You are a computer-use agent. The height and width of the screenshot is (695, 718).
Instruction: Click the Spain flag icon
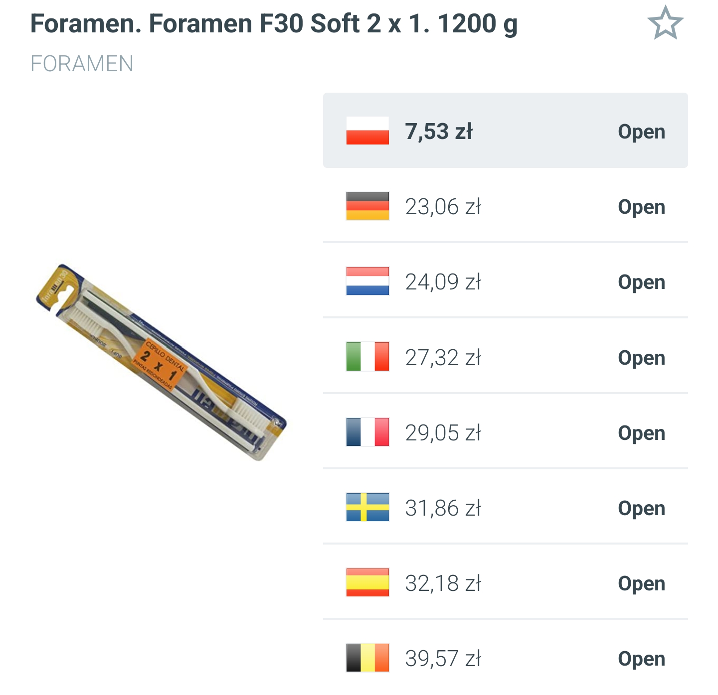pyautogui.click(x=367, y=584)
